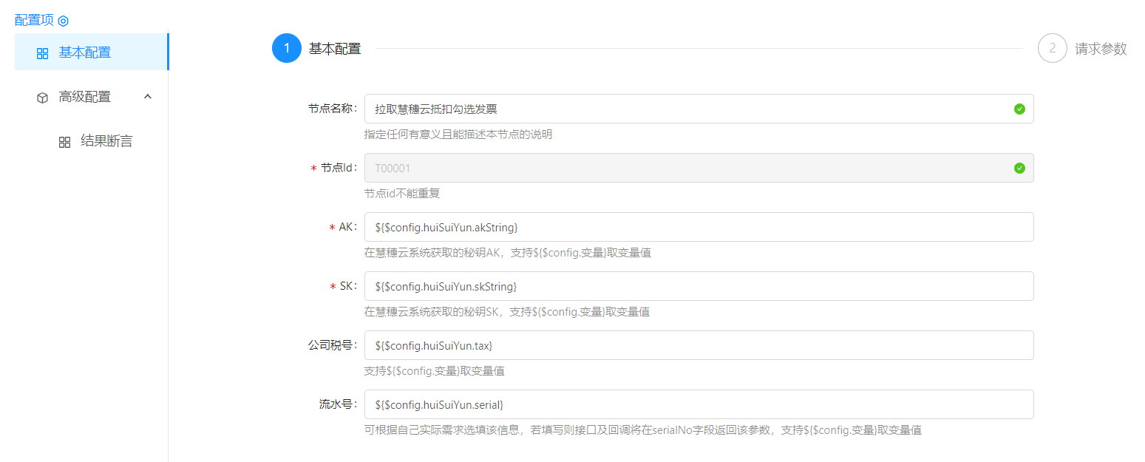Select 基本配置 text in the left sidebar
1145x462 pixels.
[85, 52]
